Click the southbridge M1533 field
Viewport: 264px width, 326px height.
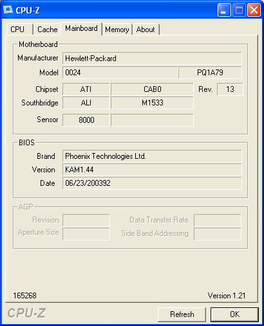(x=152, y=103)
